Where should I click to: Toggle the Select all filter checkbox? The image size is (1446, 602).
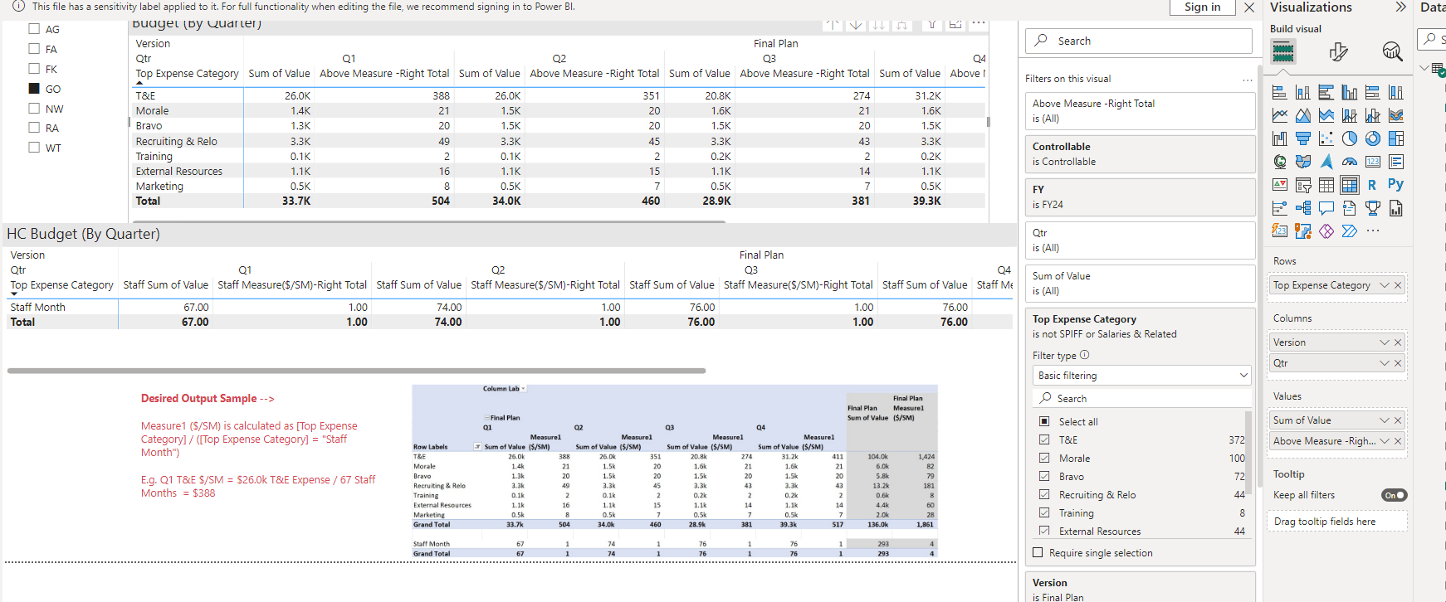pos(1044,421)
